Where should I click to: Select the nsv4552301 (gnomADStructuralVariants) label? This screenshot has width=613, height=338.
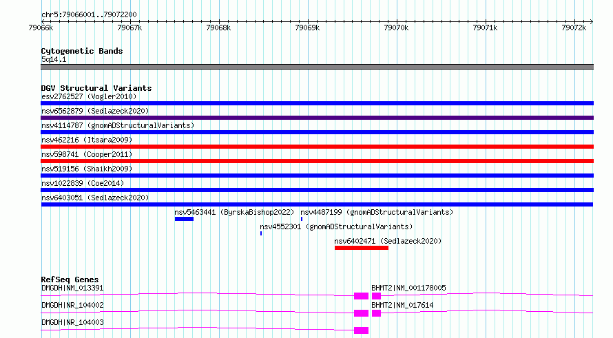(x=336, y=226)
